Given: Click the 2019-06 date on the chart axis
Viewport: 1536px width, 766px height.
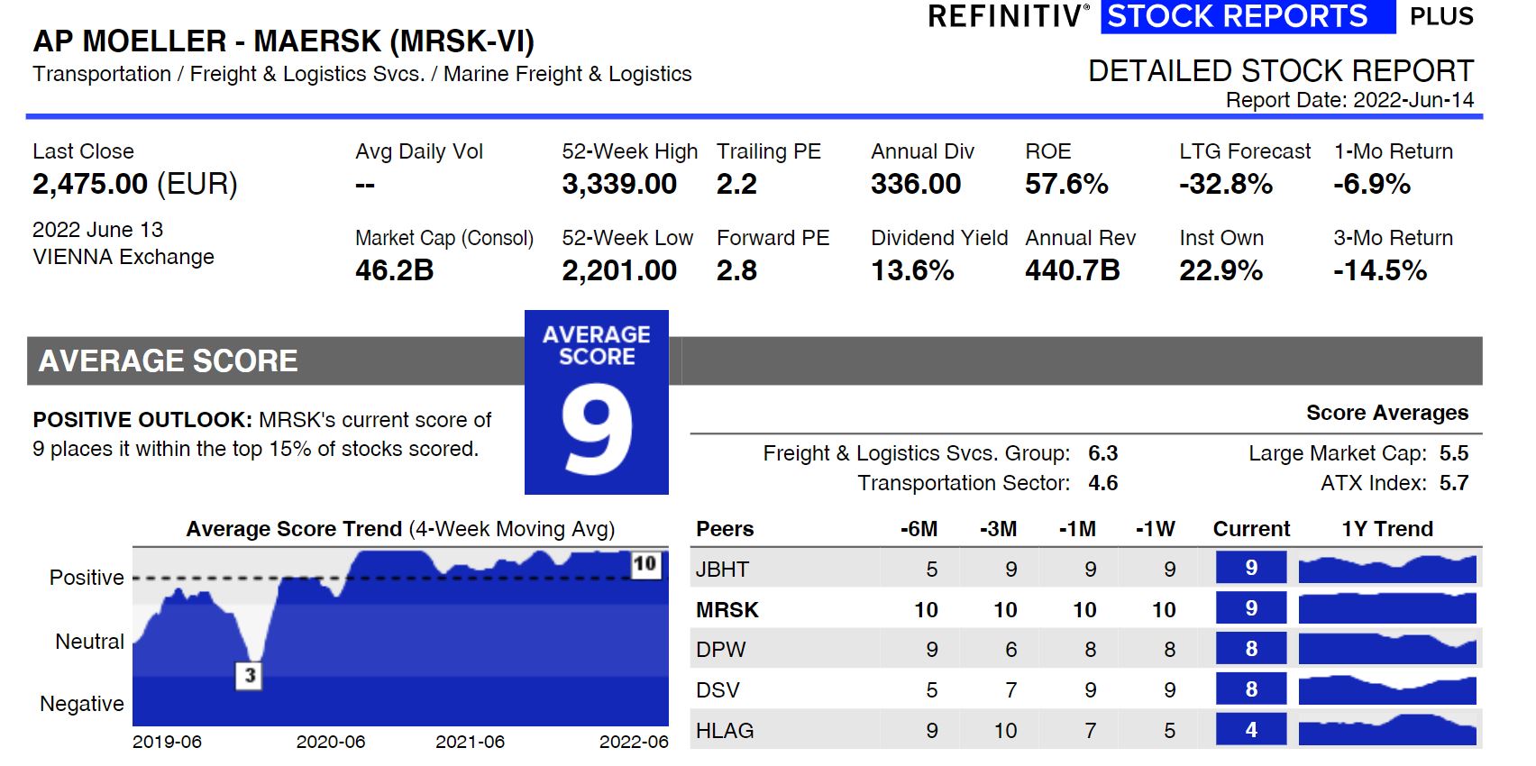Looking at the screenshot, I should pos(167,742).
